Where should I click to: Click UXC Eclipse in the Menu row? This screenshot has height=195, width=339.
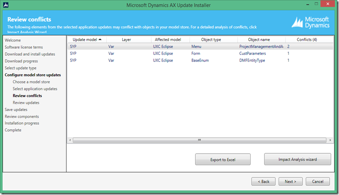[163, 46]
